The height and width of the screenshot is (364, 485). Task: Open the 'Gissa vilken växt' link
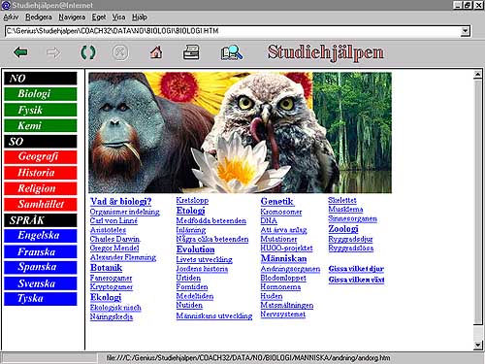point(356,280)
